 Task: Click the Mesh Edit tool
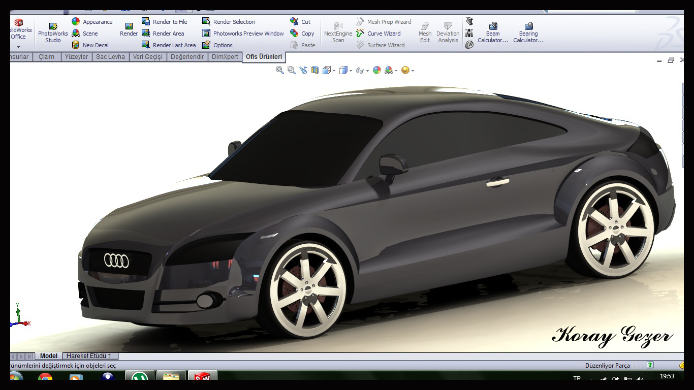[x=425, y=33]
